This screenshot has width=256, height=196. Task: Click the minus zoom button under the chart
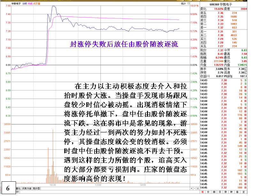point(195,188)
